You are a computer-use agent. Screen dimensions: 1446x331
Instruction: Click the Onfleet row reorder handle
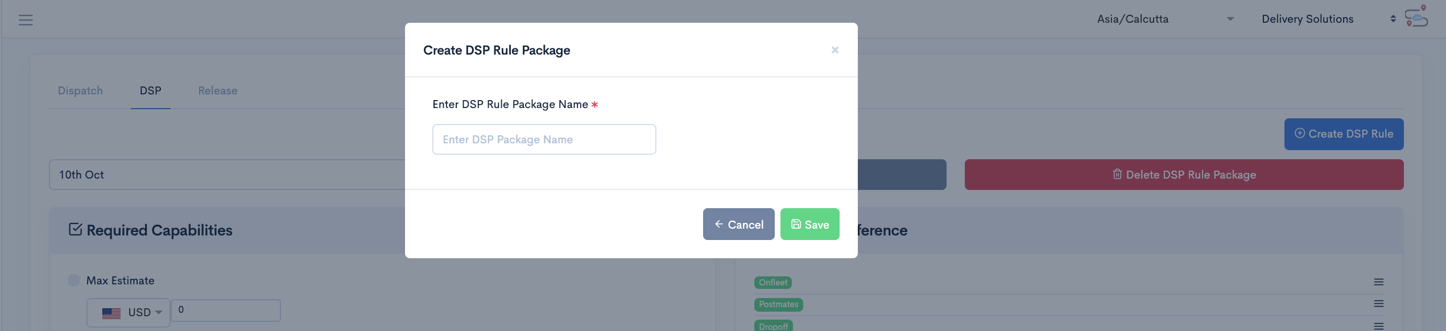[1378, 282]
